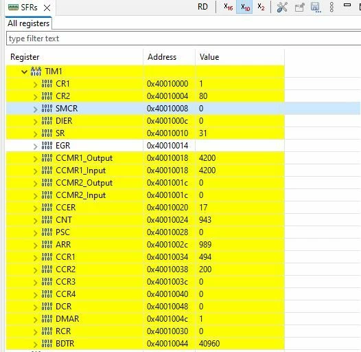Click address 0x40010044 of BDTR
Screen dimensions: 361x352
167,344
